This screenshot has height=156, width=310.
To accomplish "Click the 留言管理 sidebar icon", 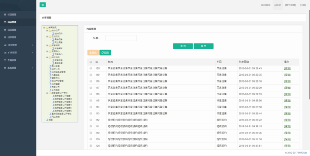I will [x=5, y=30].
